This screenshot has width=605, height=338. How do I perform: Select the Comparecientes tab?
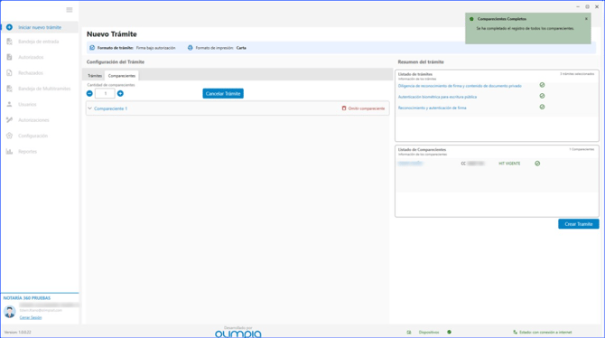tap(122, 76)
